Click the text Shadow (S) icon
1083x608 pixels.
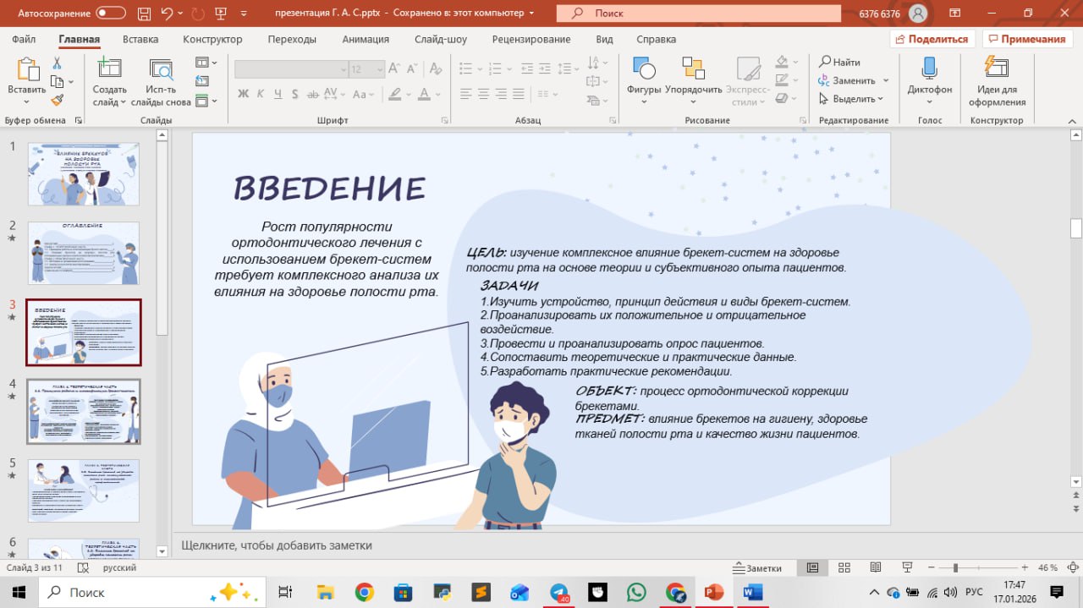[x=294, y=93]
